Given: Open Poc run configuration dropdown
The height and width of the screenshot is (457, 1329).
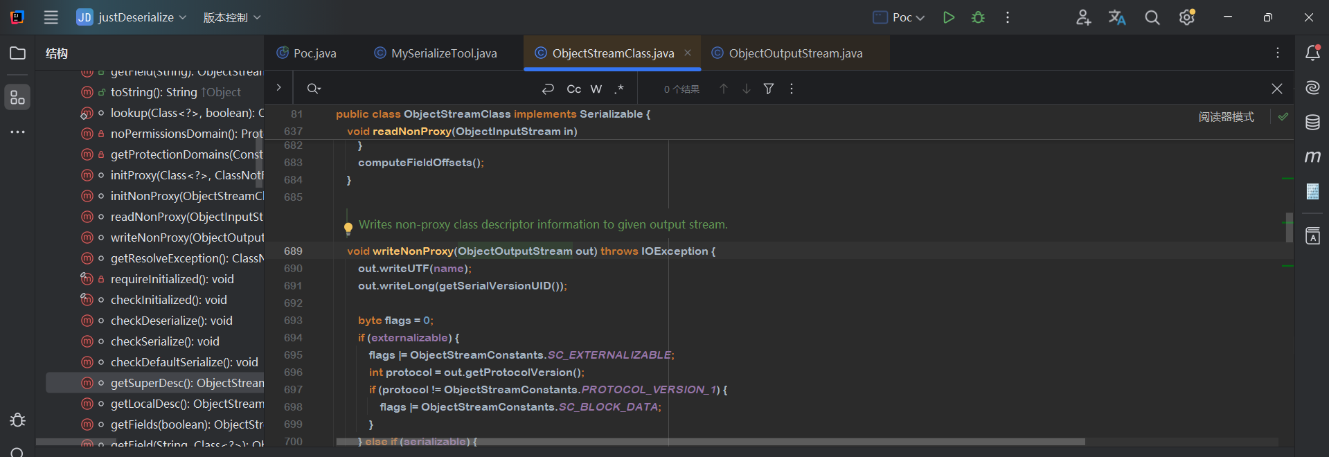Looking at the screenshot, I should point(899,17).
